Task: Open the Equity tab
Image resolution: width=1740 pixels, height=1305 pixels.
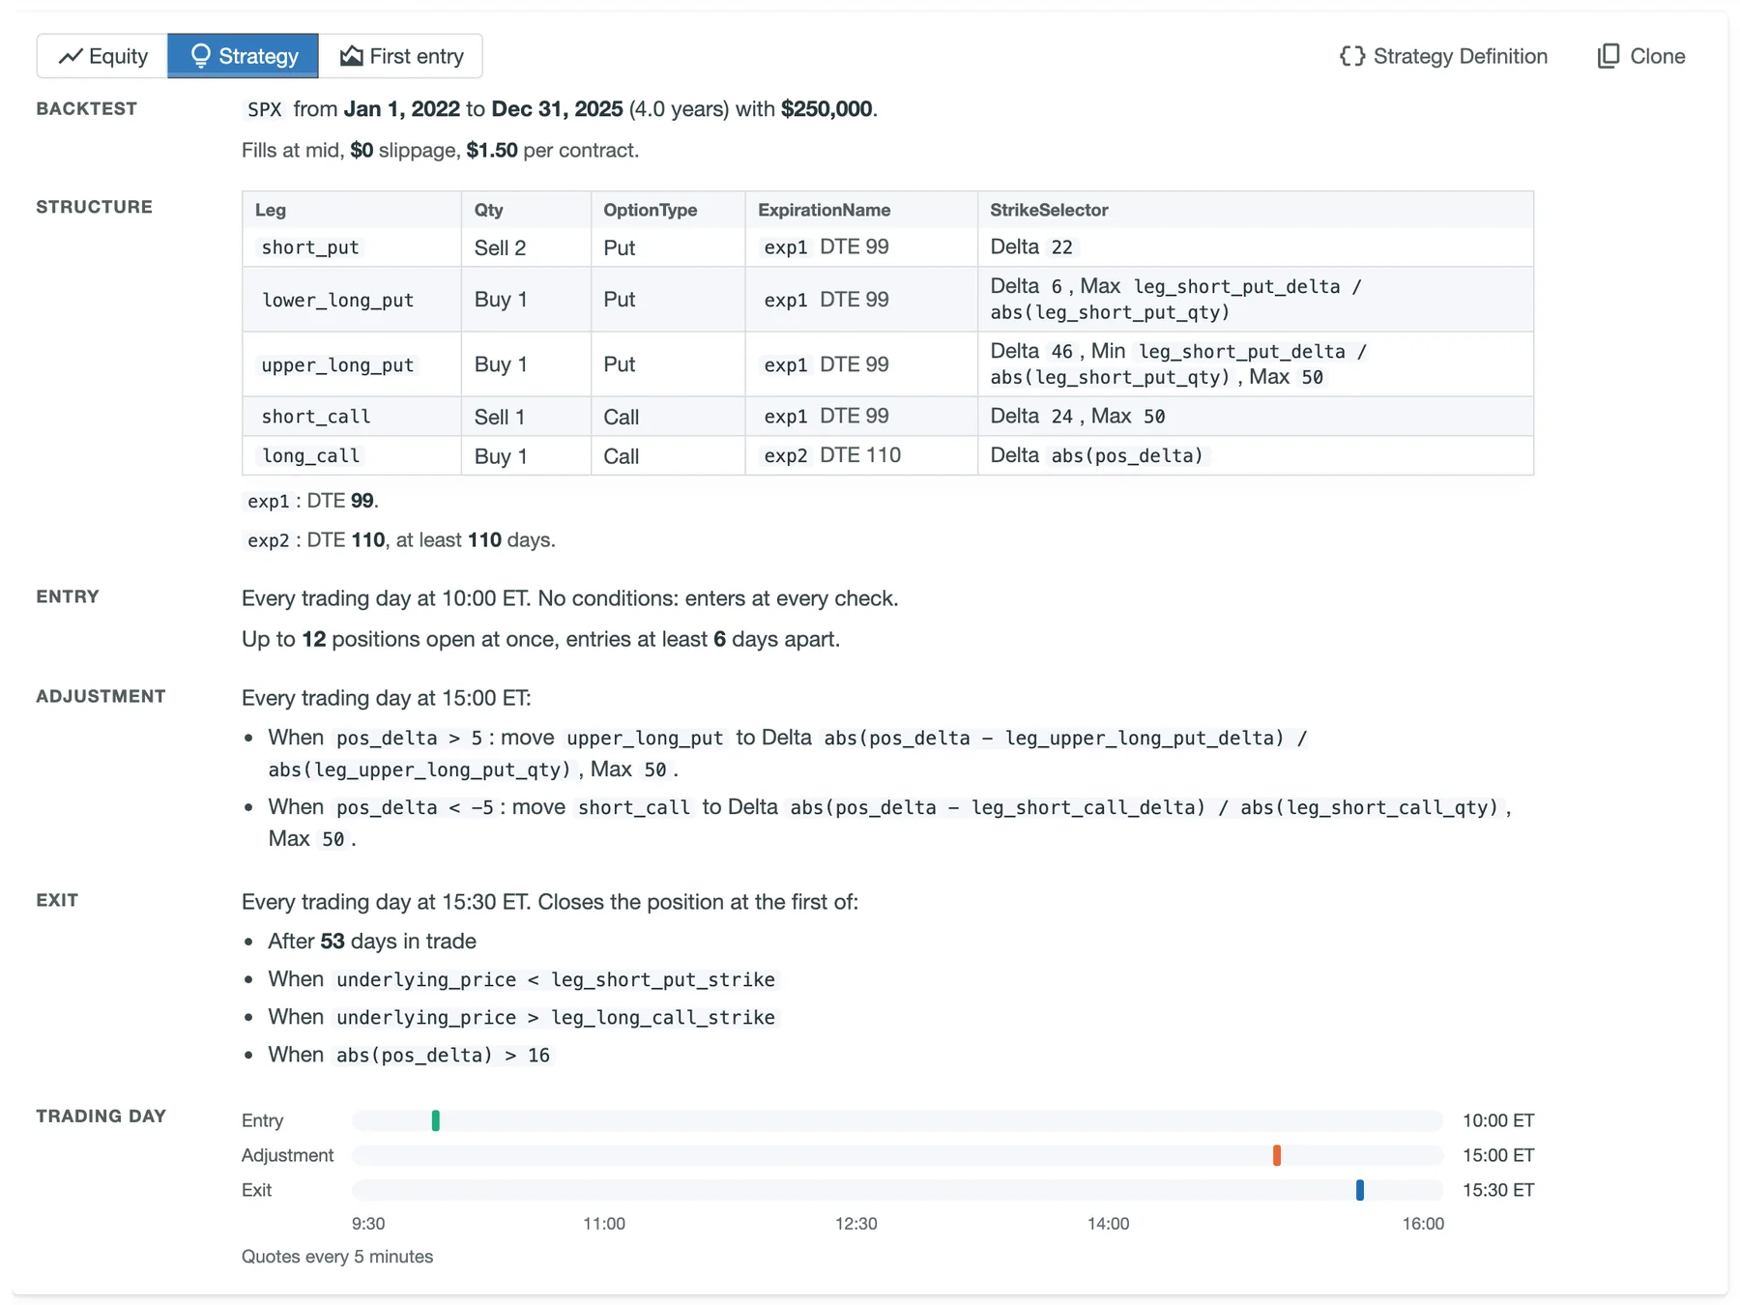Action: coord(102,56)
